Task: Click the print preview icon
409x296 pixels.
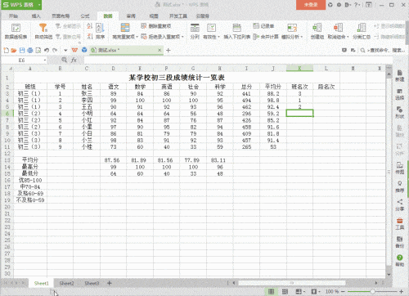Action: pos(38,50)
